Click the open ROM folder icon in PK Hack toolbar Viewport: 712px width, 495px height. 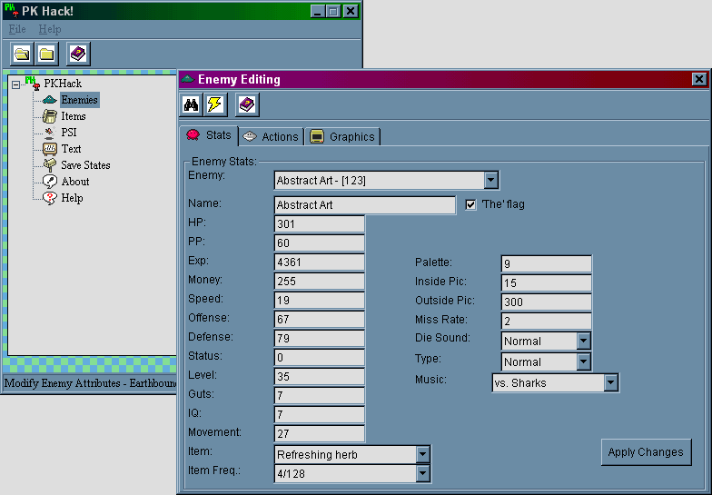22,54
